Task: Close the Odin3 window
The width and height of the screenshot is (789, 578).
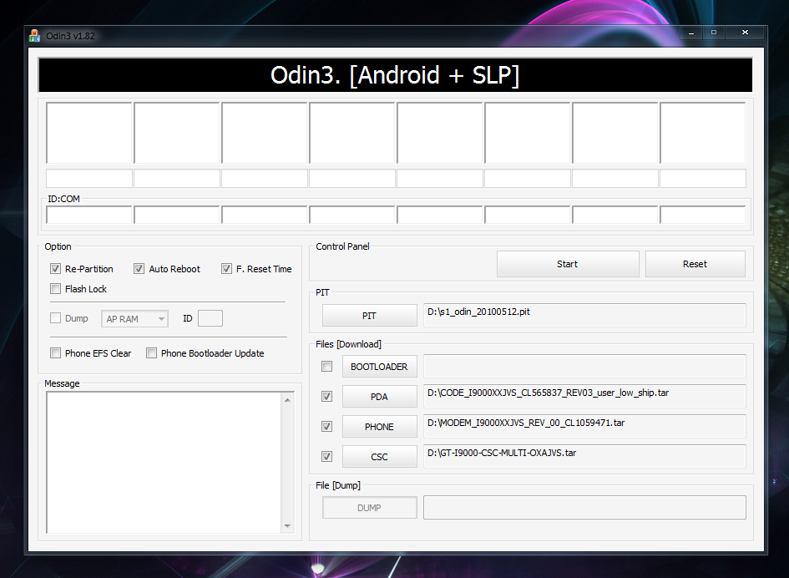Action: point(745,33)
